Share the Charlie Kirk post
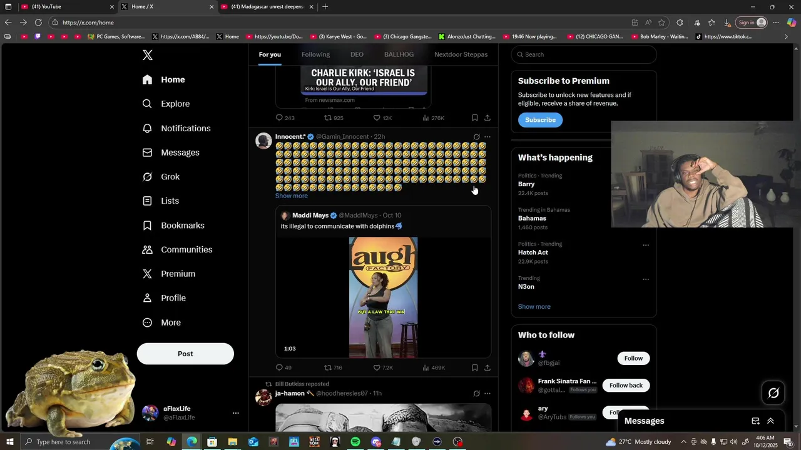This screenshot has height=450, width=801. [487, 118]
